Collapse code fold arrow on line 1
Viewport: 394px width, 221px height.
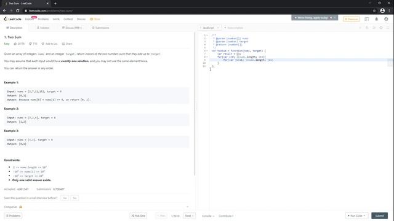[207, 36]
